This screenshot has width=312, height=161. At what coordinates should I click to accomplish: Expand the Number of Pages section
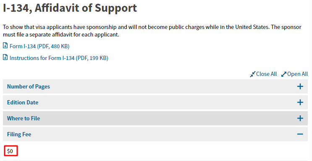pyautogui.click(x=155, y=86)
